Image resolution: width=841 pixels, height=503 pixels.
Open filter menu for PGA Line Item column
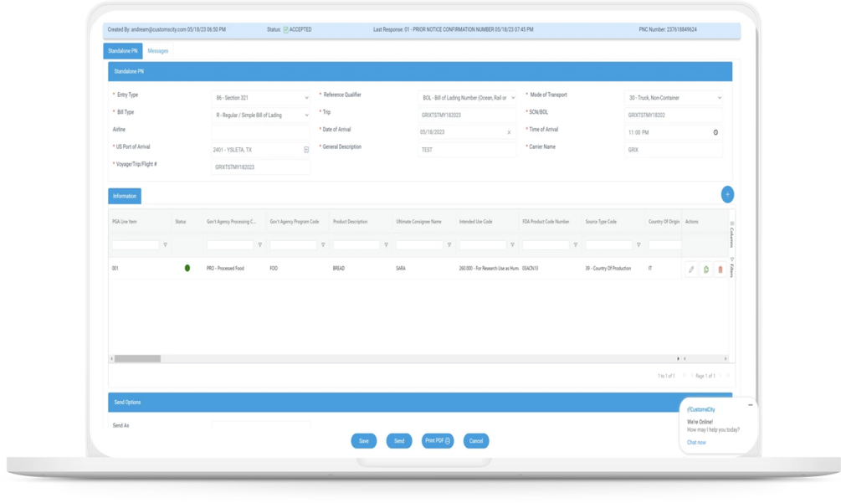coord(165,245)
